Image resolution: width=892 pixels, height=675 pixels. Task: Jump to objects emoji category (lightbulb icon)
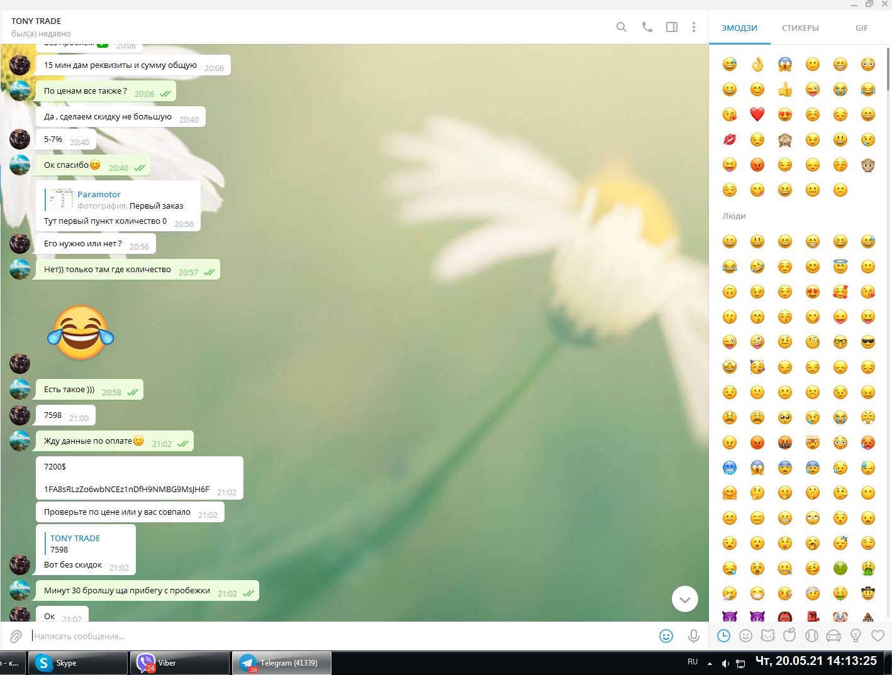coord(856,636)
